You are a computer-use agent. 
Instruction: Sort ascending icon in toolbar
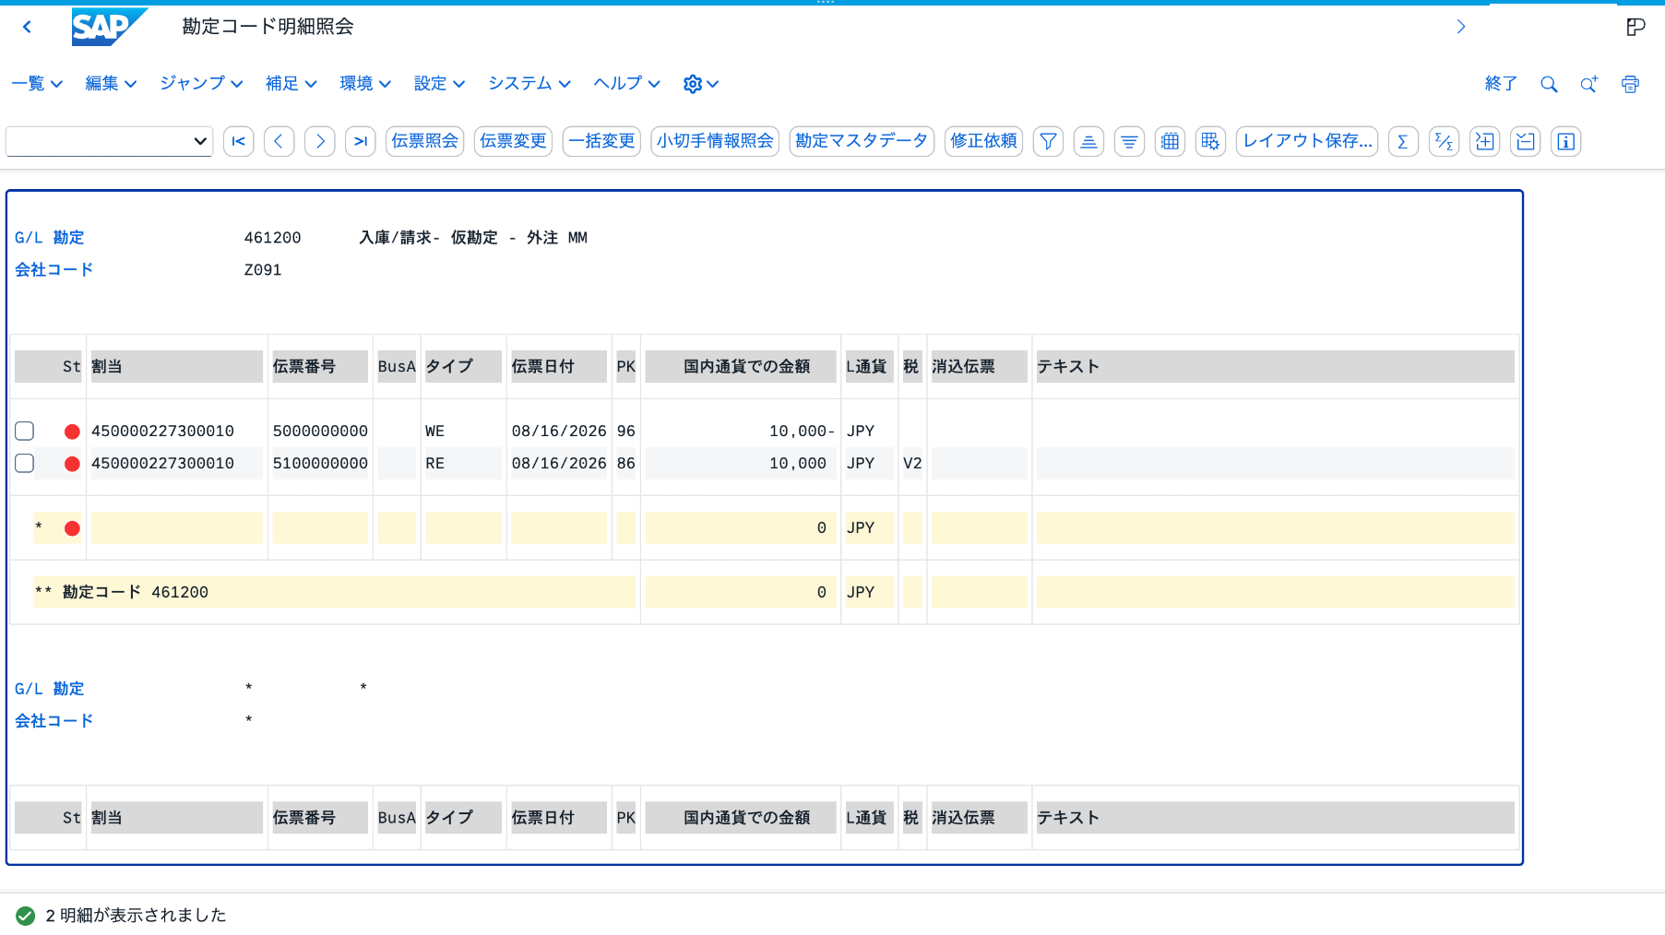click(1088, 141)
